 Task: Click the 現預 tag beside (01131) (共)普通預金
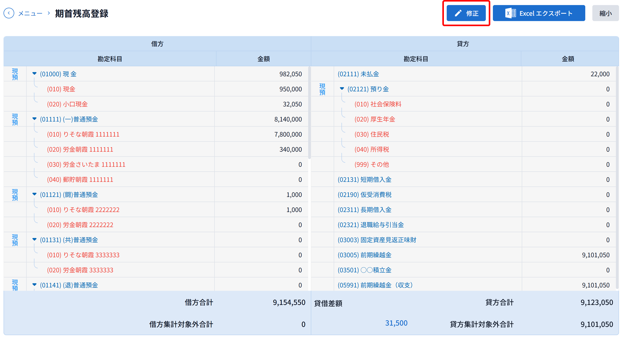15,240
